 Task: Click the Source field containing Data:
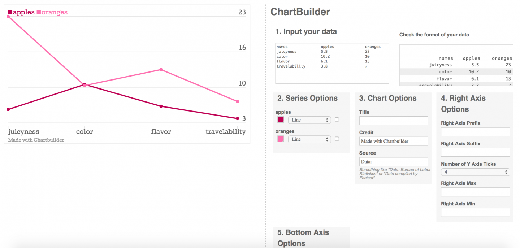(x=393, y=161)
